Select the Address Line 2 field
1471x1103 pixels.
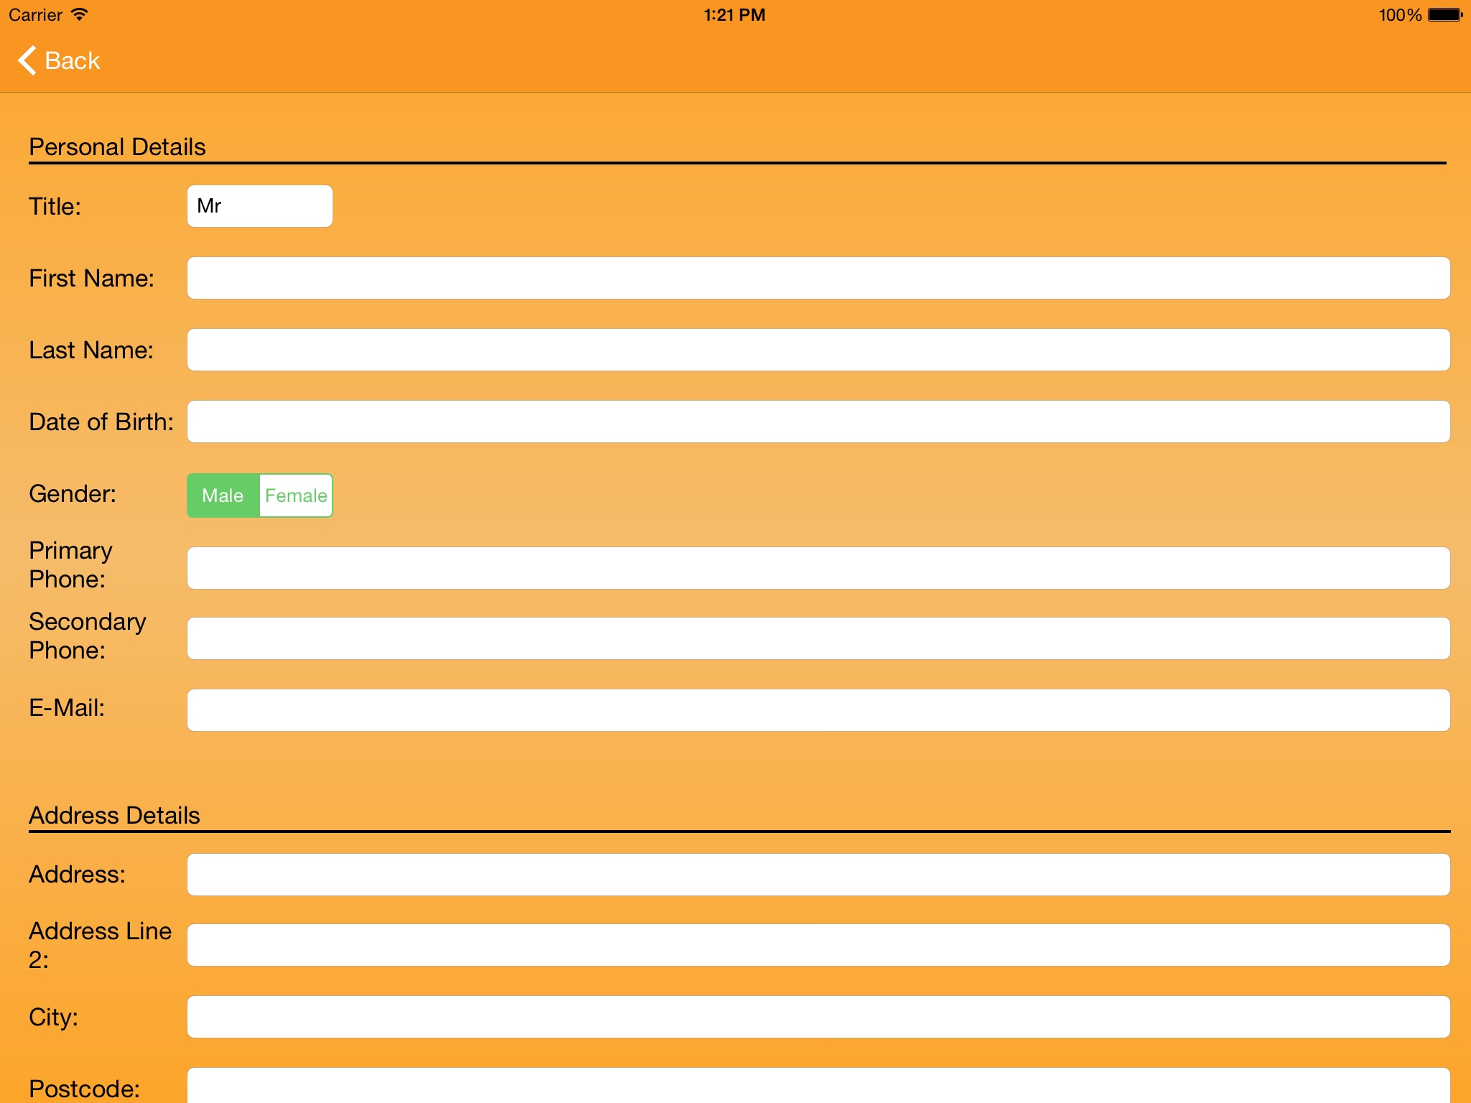[818, 945]
